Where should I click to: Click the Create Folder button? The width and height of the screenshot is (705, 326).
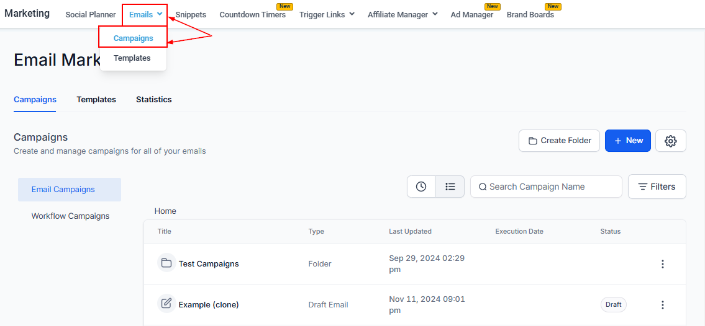pos(559,141)
